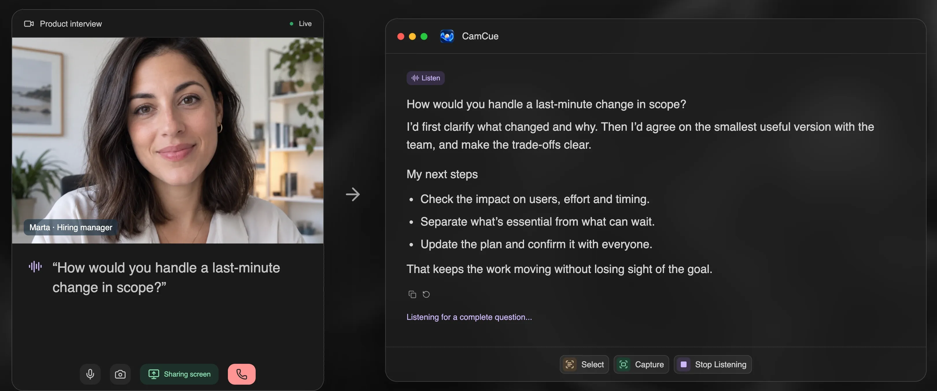Screen dimensions: 937x391
Task: Mute the microphone in the call
Action: (x=90, y=374)
